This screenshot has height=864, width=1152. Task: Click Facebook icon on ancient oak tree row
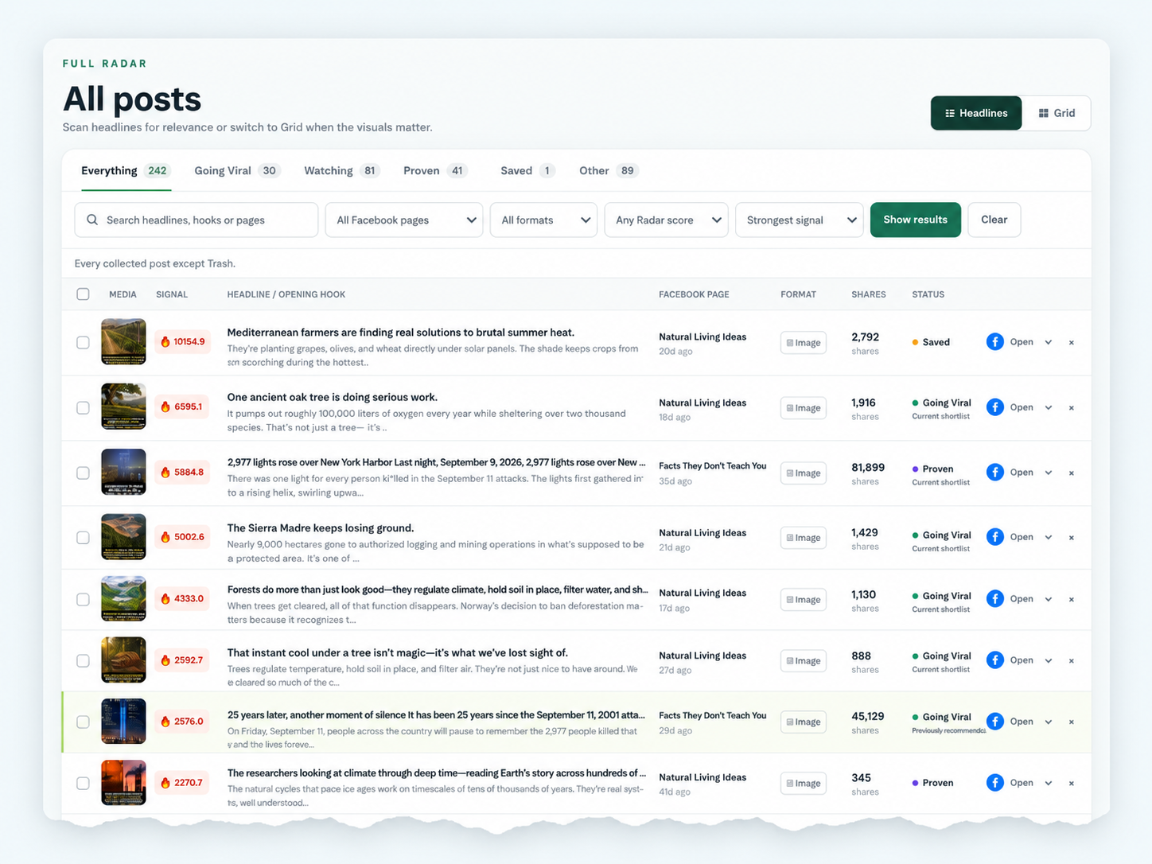coord(994,407)
